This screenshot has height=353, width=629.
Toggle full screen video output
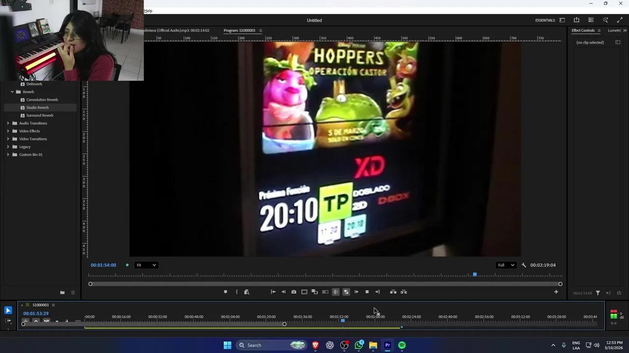[620, 20]
